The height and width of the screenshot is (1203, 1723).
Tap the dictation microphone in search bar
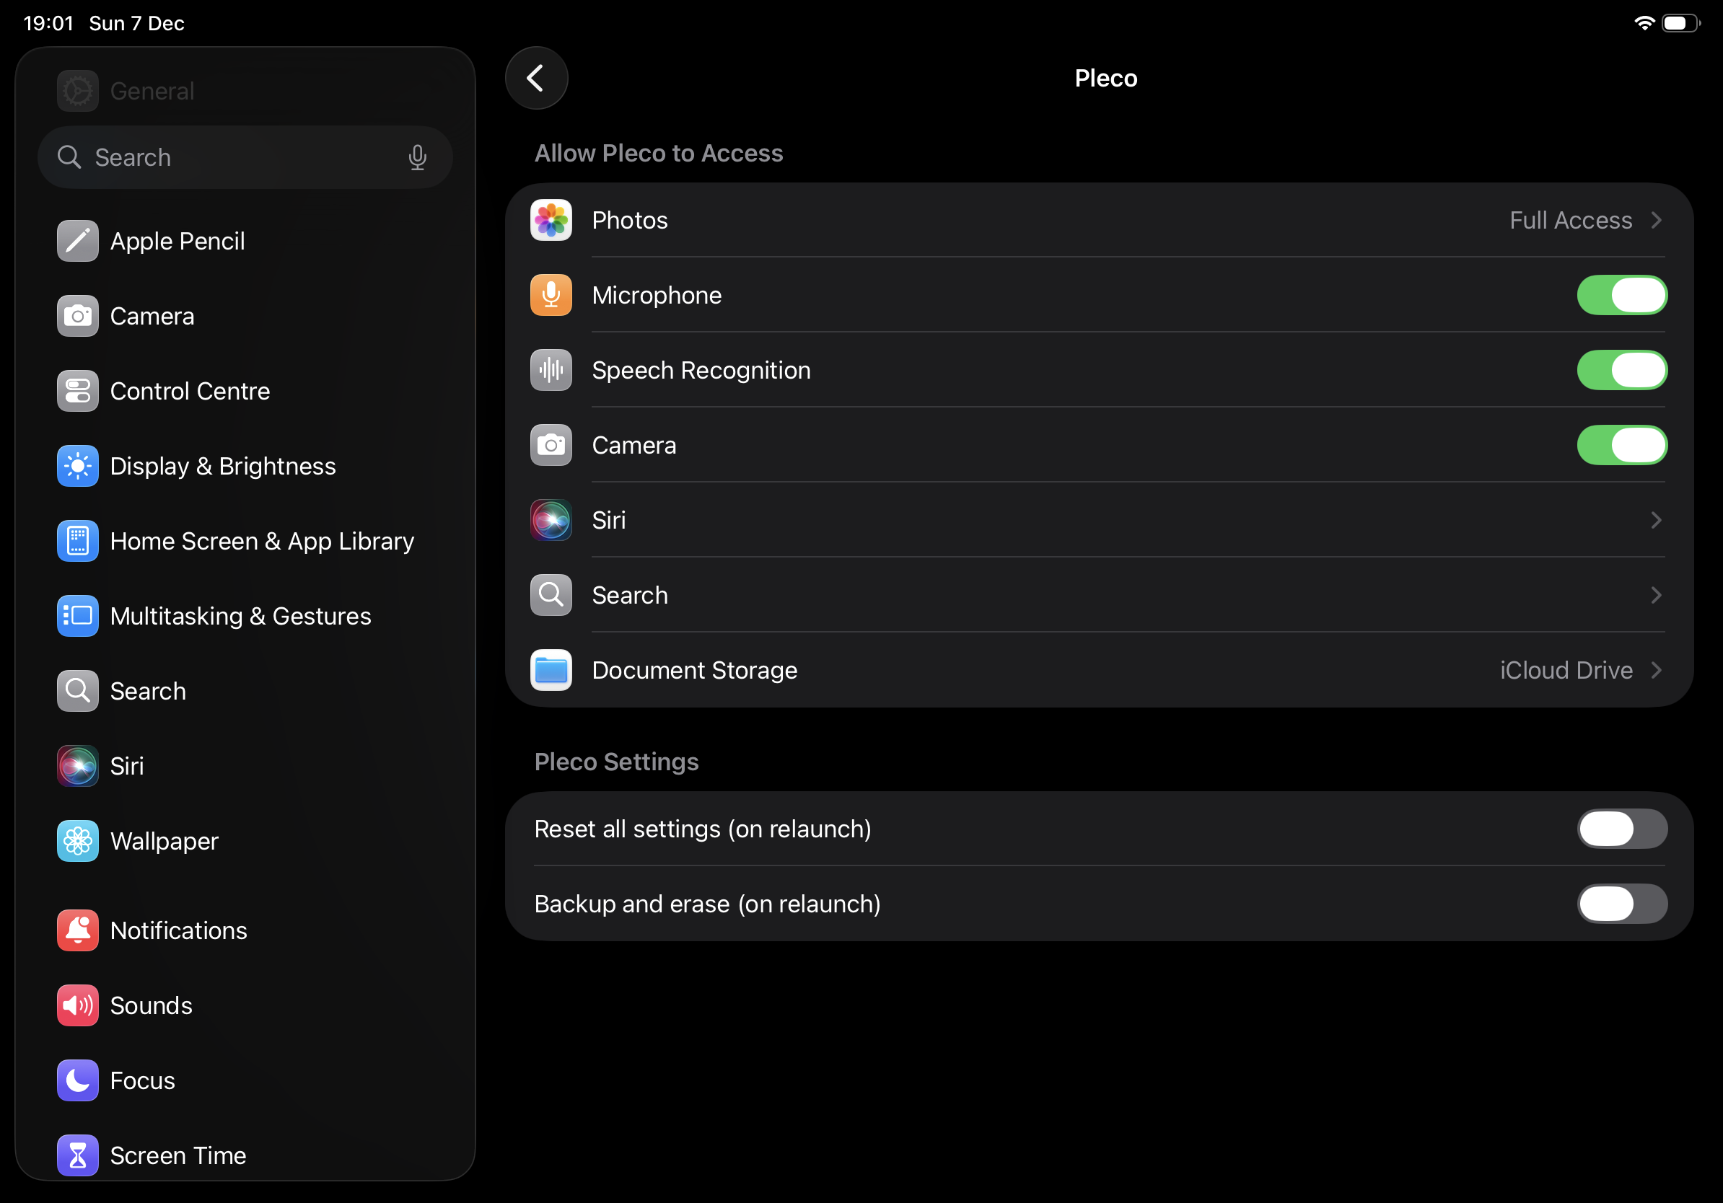point(417,157)
